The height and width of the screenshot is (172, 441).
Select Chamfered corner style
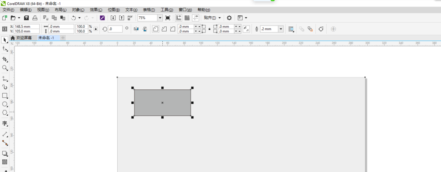[173, 29]
